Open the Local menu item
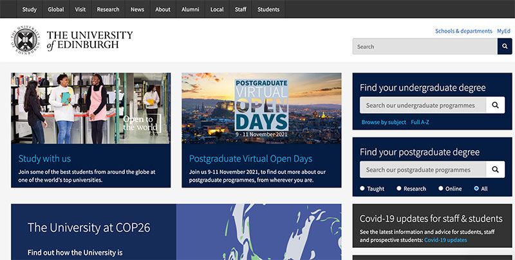Screen dimensions: 515x260 [217, 9]
